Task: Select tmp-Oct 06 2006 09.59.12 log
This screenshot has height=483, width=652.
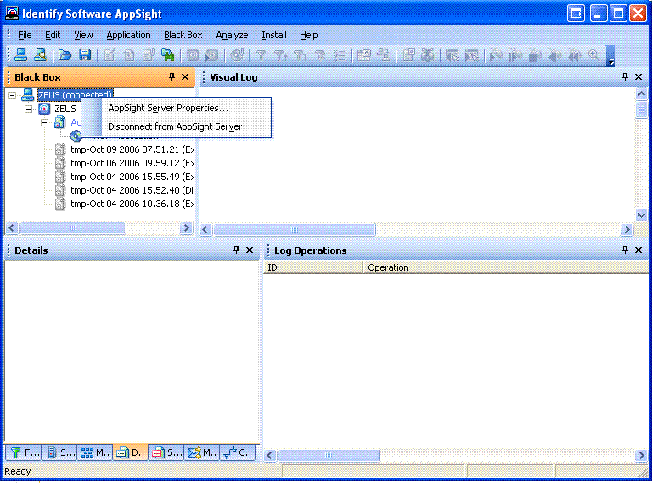Action: [x=132, y=163]
